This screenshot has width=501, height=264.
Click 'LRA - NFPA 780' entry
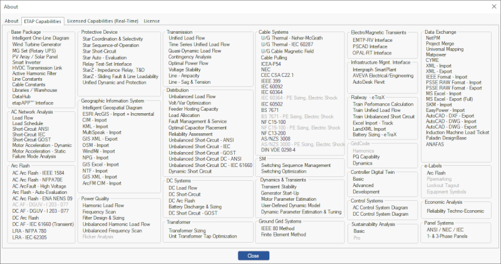tap(29, 231)
